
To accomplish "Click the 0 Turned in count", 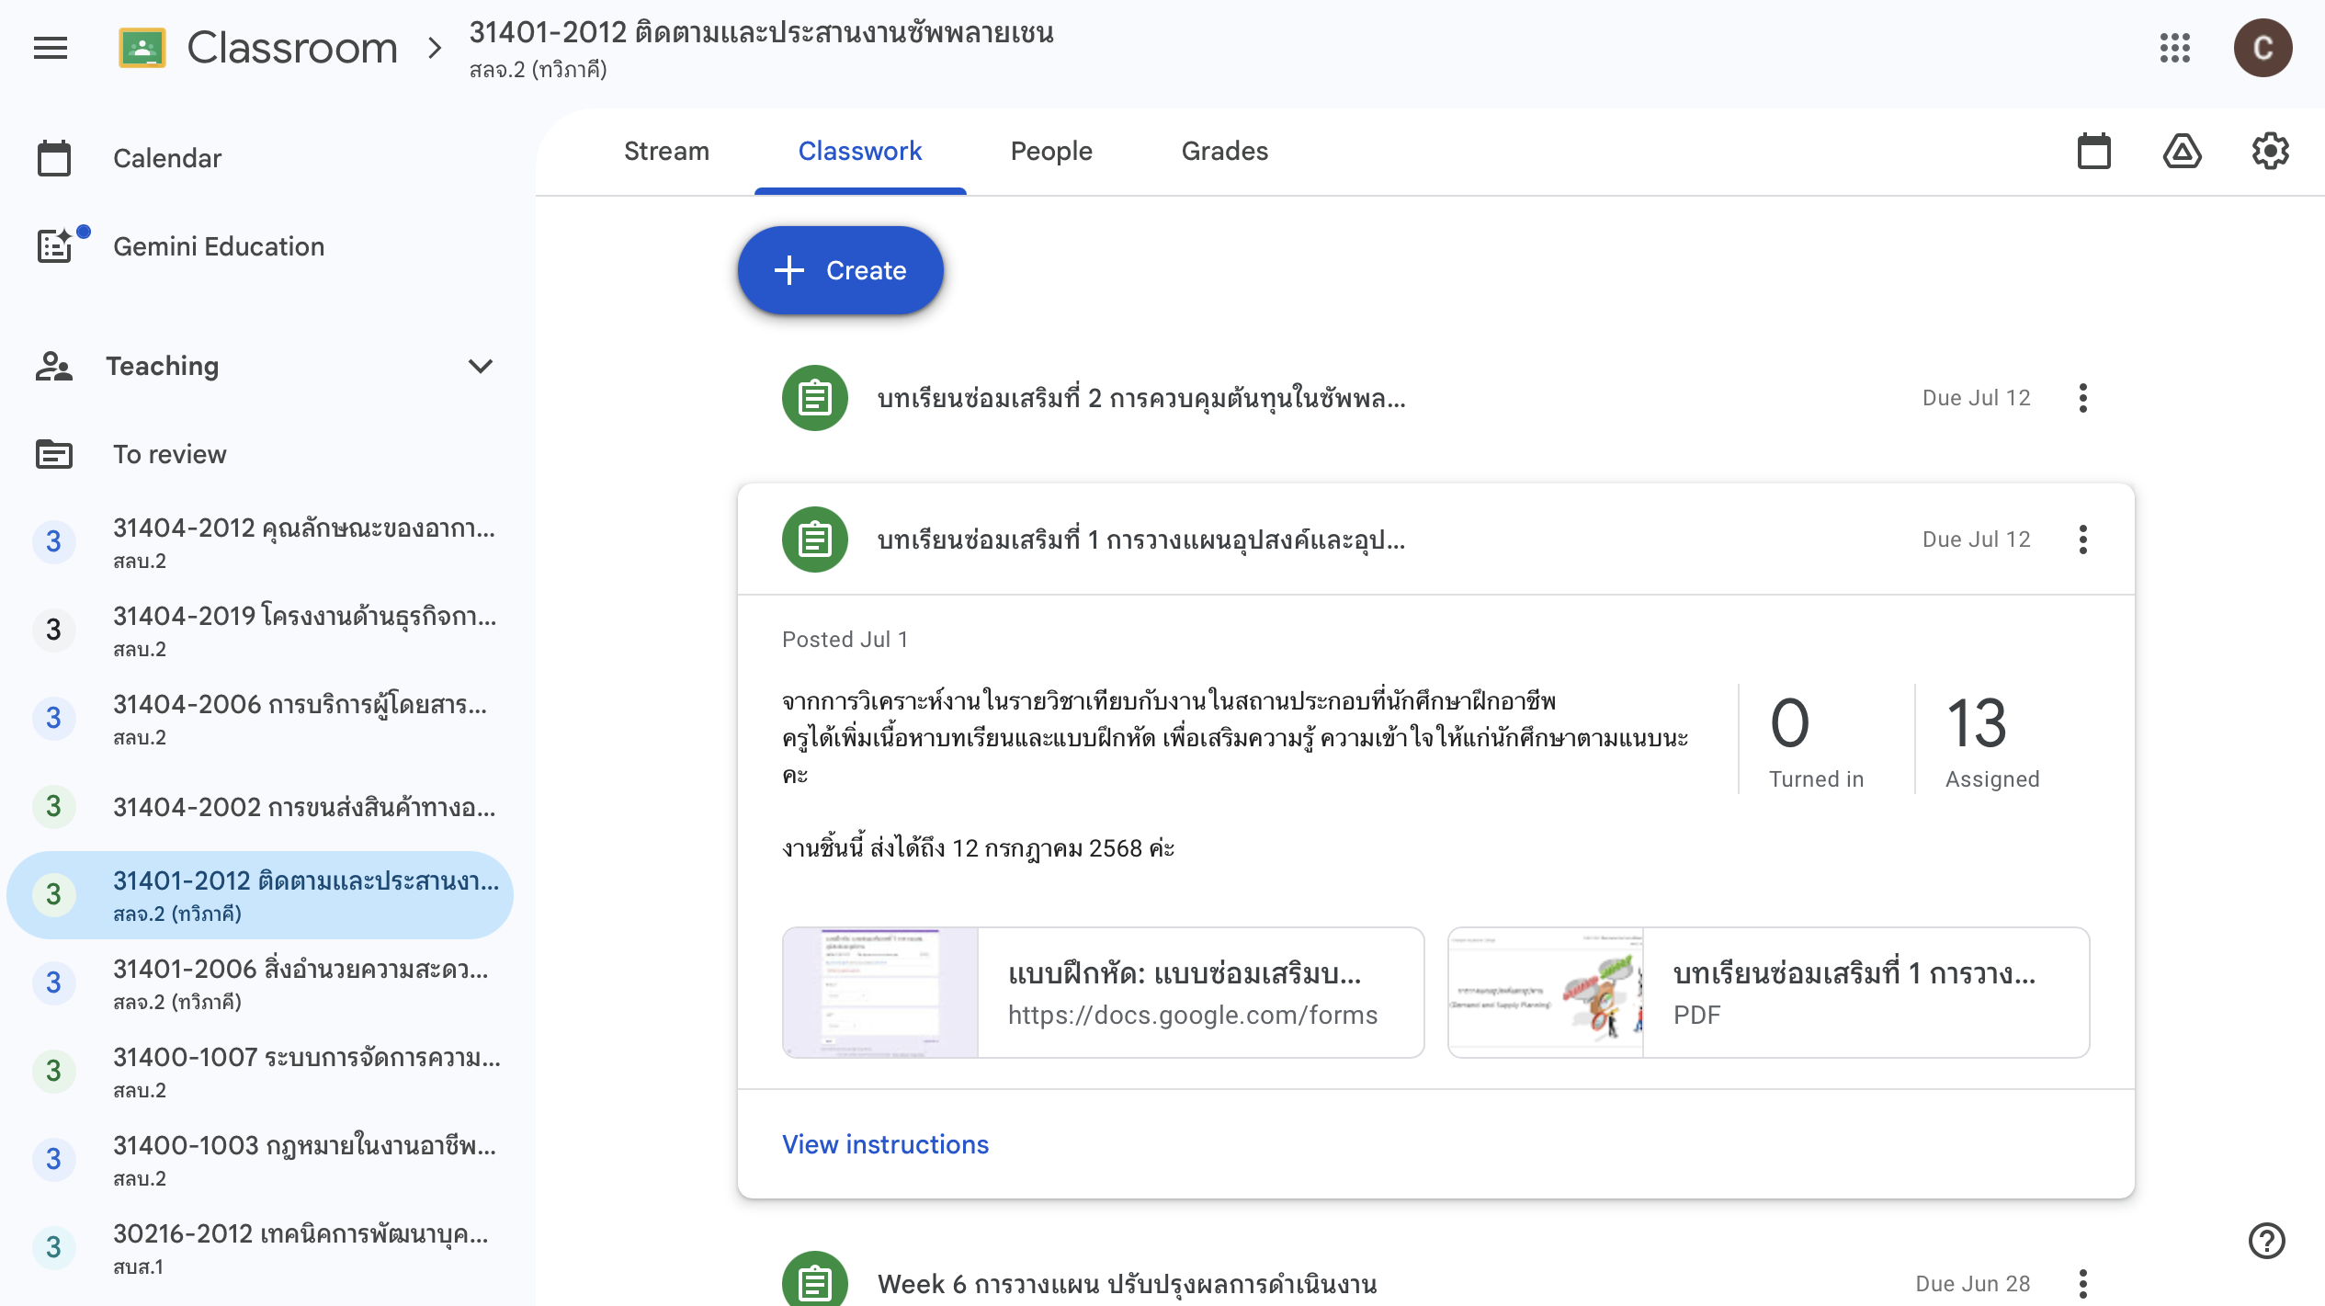I will tap(1816, 741).
